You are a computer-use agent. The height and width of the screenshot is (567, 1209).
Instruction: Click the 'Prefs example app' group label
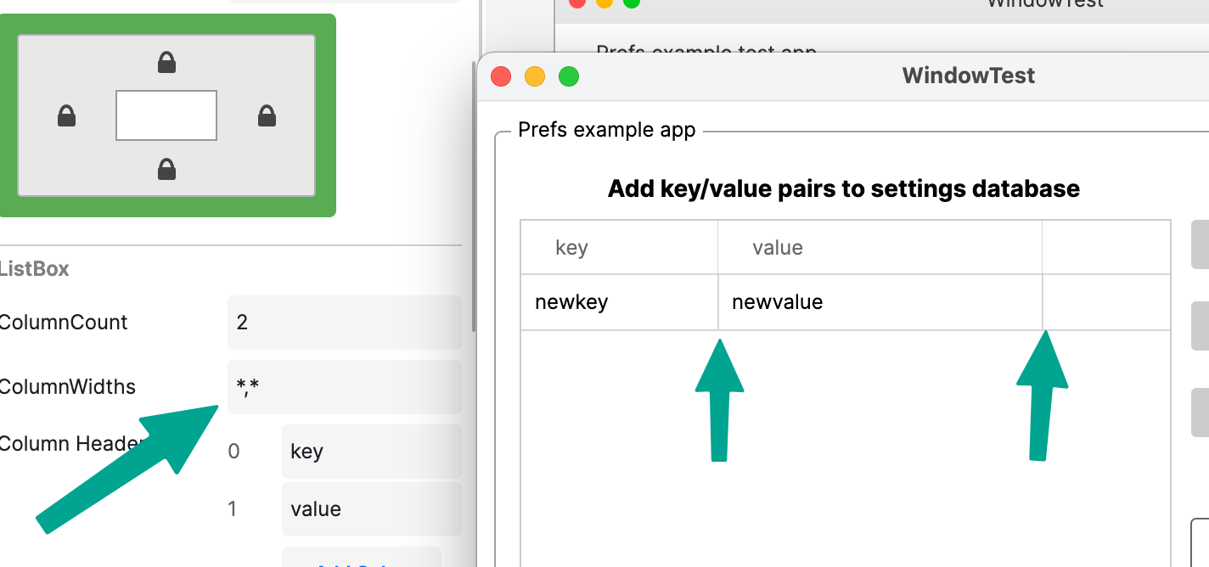[x=607, y=130]
